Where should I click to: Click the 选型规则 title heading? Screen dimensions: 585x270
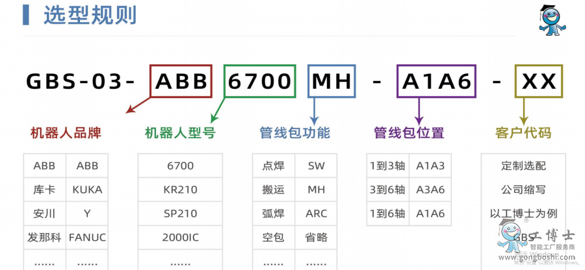[90, 16]
